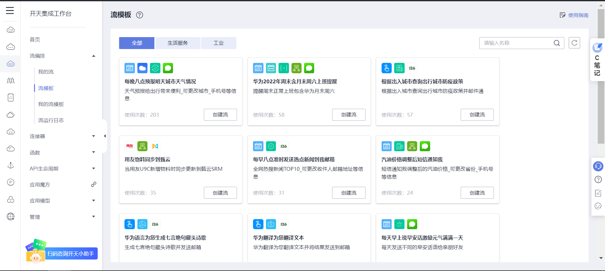Image resolution: width=605 pixels, height=271 pixels.
Task: Collapse the 流编排 menu section
Action: (94, 56)
